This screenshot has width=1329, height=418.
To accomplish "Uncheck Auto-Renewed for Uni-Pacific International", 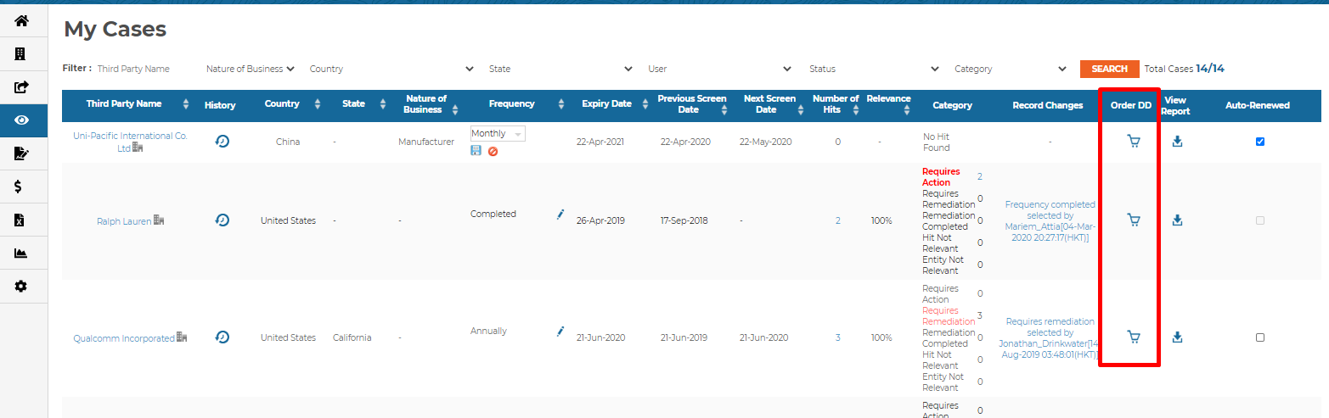I will point(1259,142).
